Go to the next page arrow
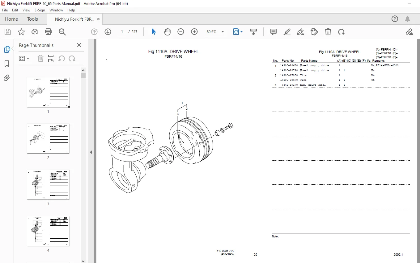The width and height of the screenshot is (420, 263). point(108,32)
